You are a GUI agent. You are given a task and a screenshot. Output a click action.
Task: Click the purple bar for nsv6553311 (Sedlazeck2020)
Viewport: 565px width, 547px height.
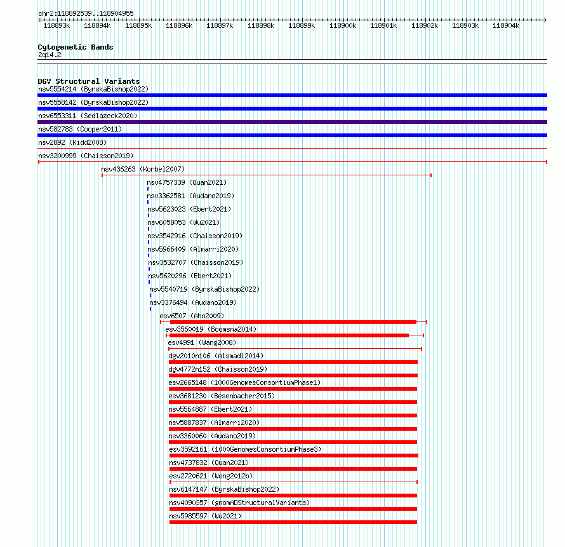(292, 122)
